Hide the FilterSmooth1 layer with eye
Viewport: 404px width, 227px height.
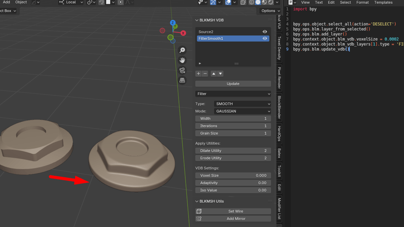point(265,38)
